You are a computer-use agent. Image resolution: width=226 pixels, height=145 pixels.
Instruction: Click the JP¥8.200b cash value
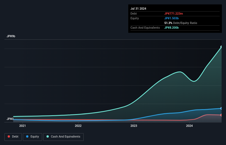click(171, 28)
